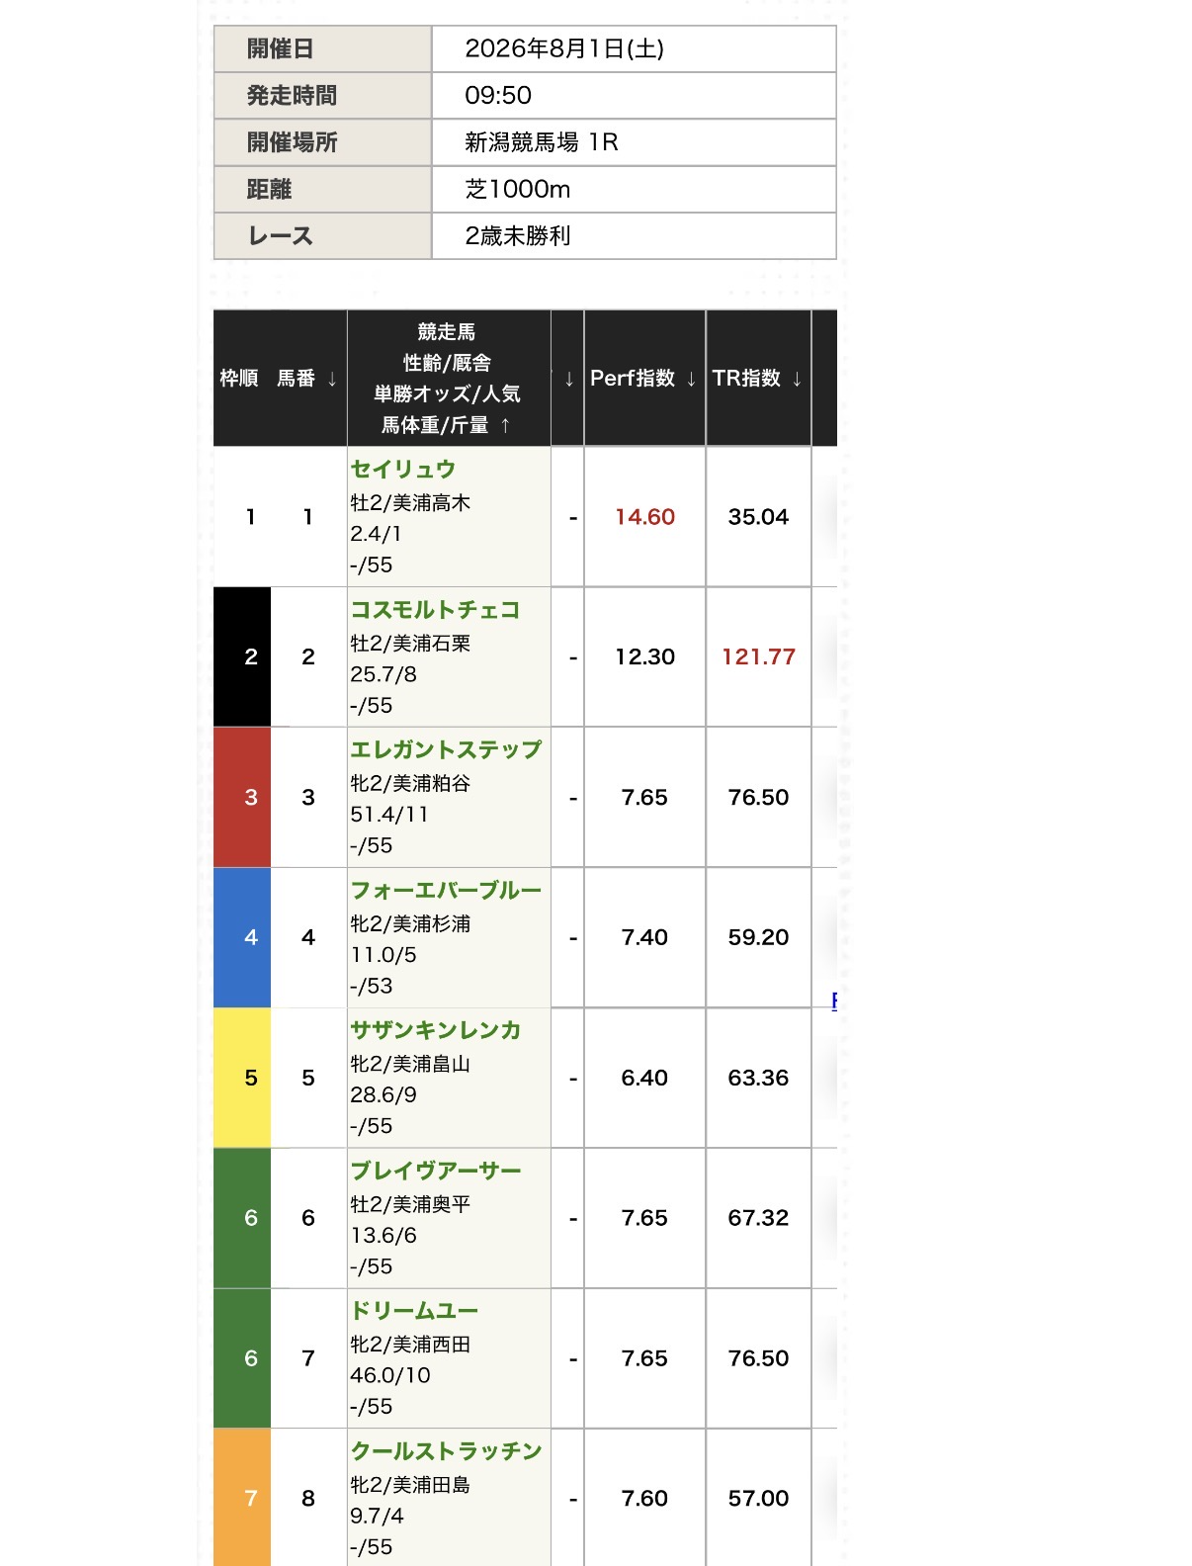Open horse サザンキンレンカ link
The height and width of the screenshot is (1566, 1192).
tap(435, 1030)
